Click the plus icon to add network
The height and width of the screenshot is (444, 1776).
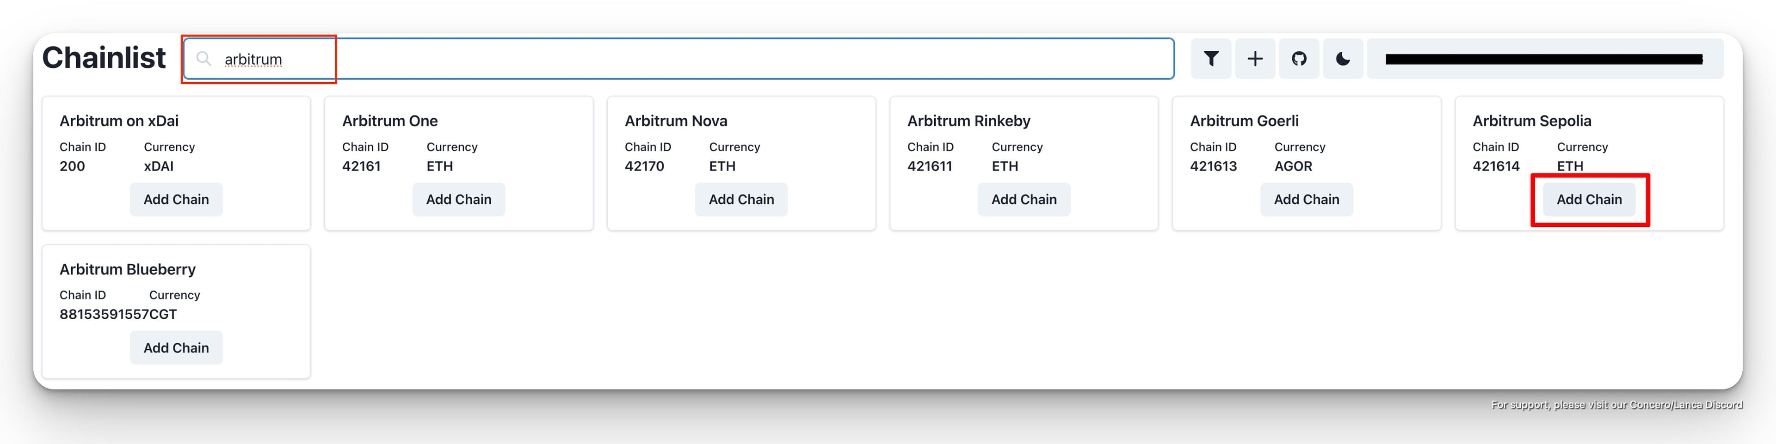pyautogui.click(x=1255, y=59)
